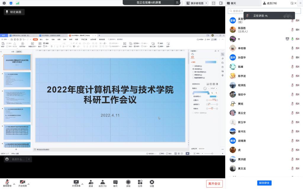
Task: Open the 演讲者视图 view dropdown
Action: pyautogui.click(x=196, y=3)
